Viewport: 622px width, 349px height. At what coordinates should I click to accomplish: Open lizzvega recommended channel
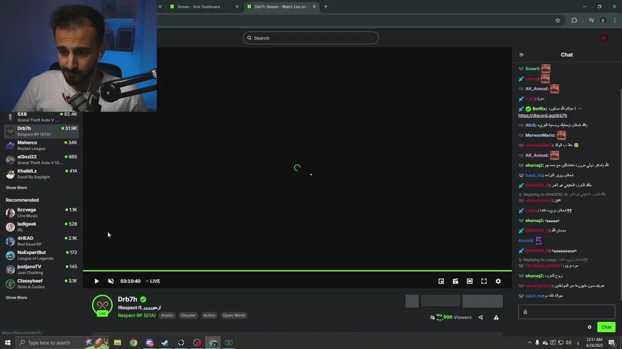tap(41, 213)
